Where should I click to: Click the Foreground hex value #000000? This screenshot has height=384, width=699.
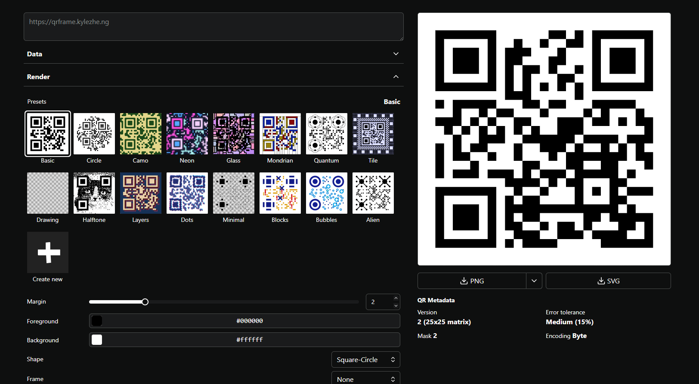click(x=250, y=321)
